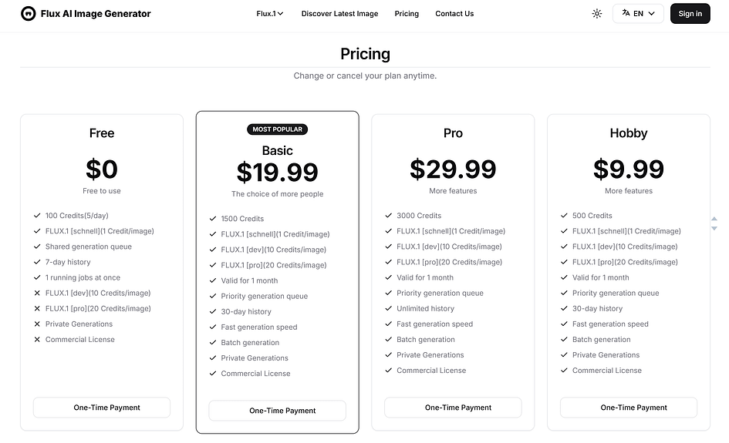The width and height of the screenshot is (729, 443).
Task: Open the Contact Us link
Action: (x=454, y=13)
